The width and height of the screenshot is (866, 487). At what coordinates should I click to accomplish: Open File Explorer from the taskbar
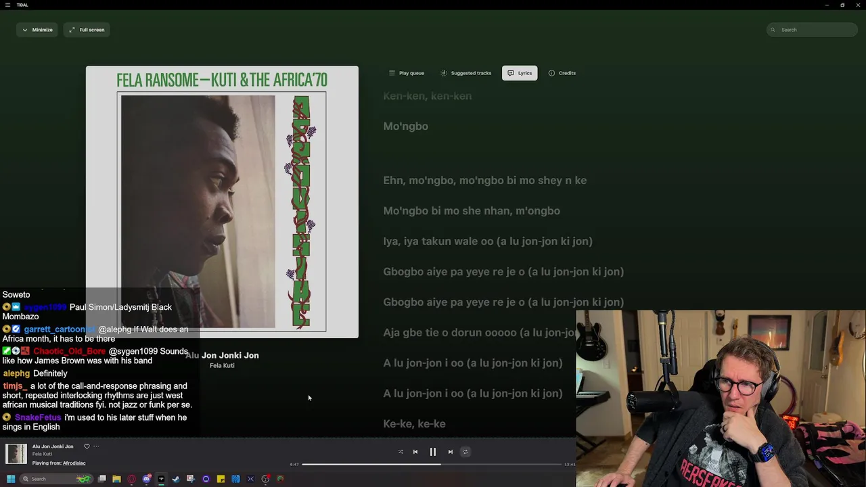[116, 479]
